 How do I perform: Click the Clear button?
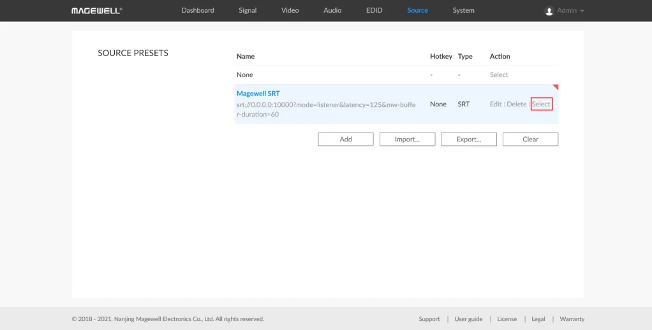coord(530,140)
